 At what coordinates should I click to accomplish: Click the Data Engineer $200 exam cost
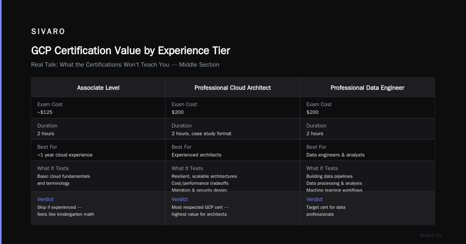coord(313,112)
